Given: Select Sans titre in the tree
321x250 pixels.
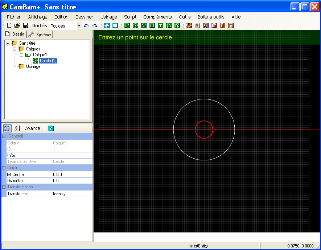Looking at the screenshot, I should pyautogui.click(x=27, y=43).
